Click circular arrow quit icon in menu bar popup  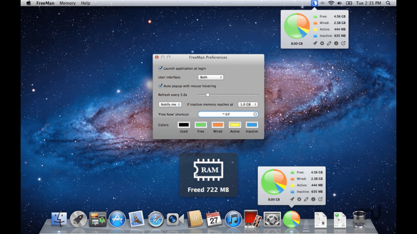(x=343, y=43)
